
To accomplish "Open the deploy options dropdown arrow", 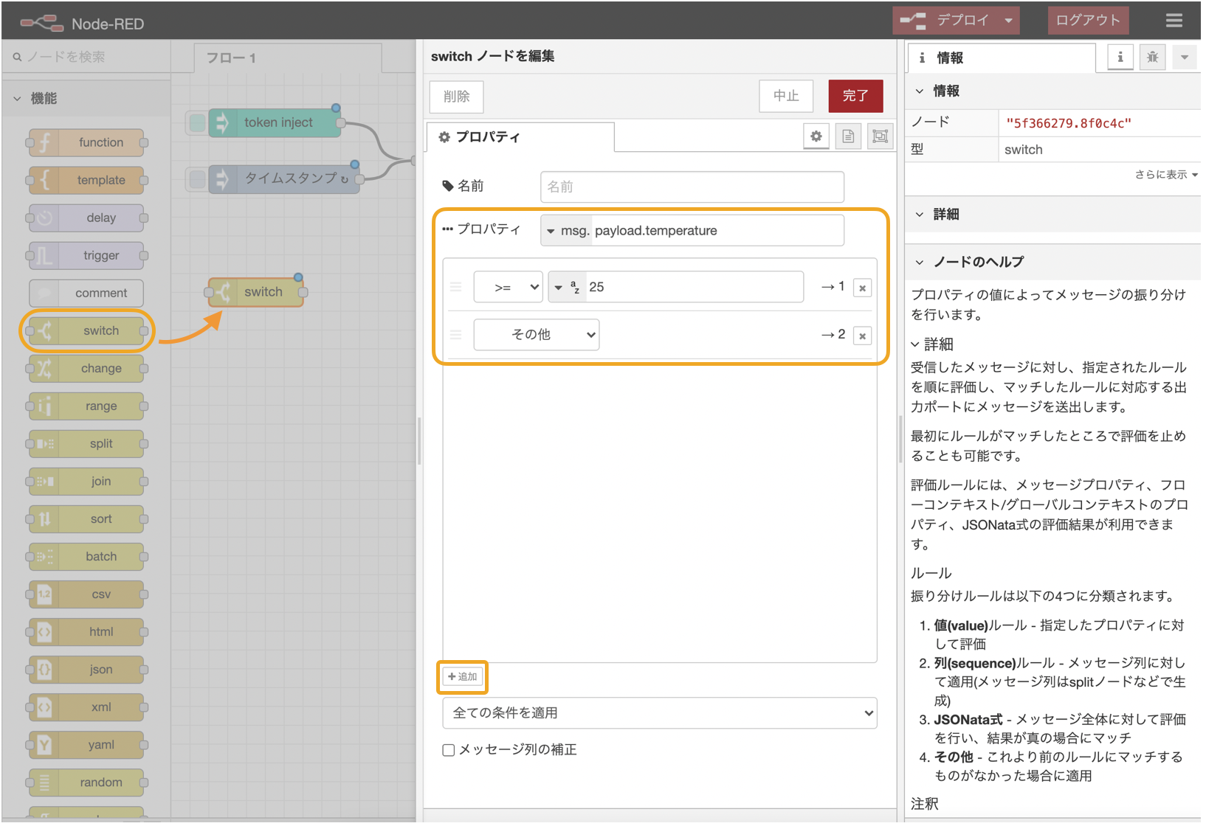I will [x=1007, y=21].
